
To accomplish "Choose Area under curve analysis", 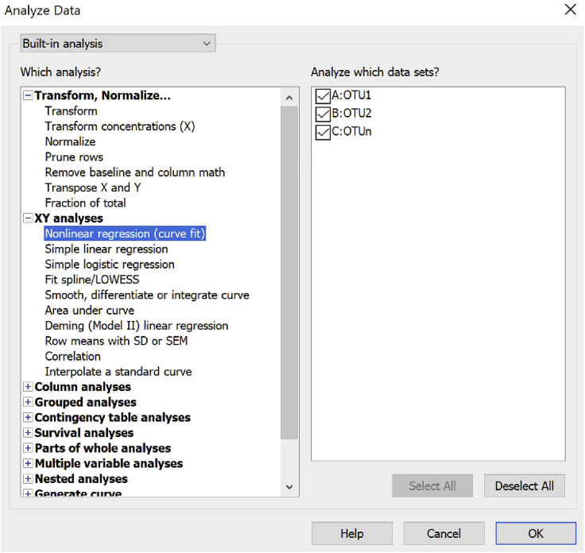I will 90,311.
